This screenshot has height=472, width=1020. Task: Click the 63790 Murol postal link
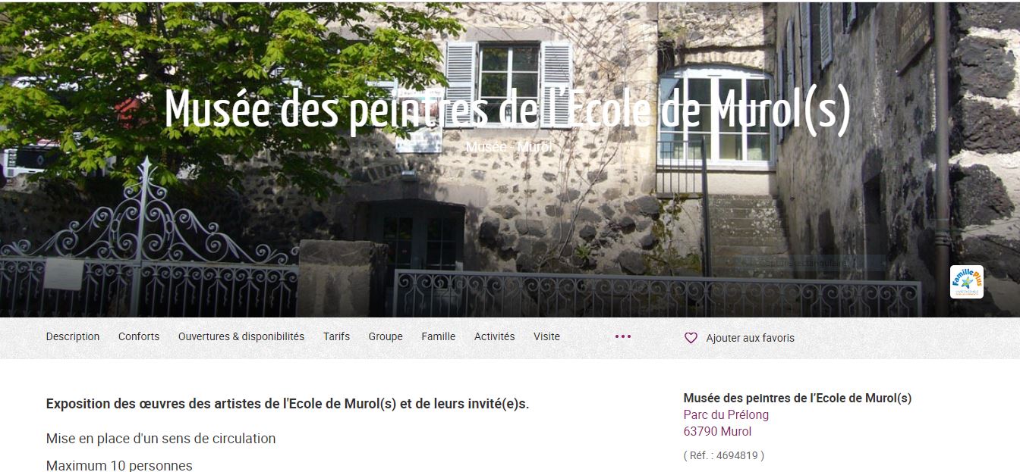click(x=717, y=432)
